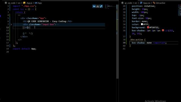Click 'box-shadow: none !important' line
Viewport: 181px width, 102px height.
point(149,43)
